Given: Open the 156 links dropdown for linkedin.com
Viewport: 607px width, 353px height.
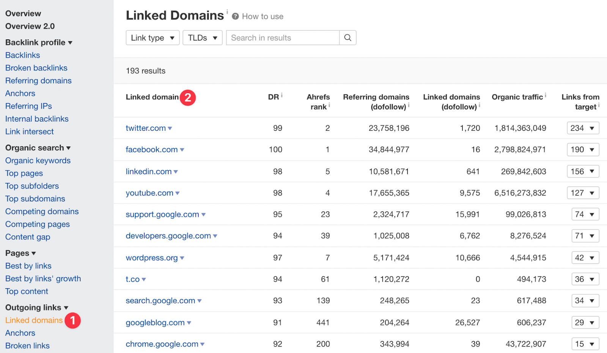Looking at the screenshot, I should coord(583,171).
